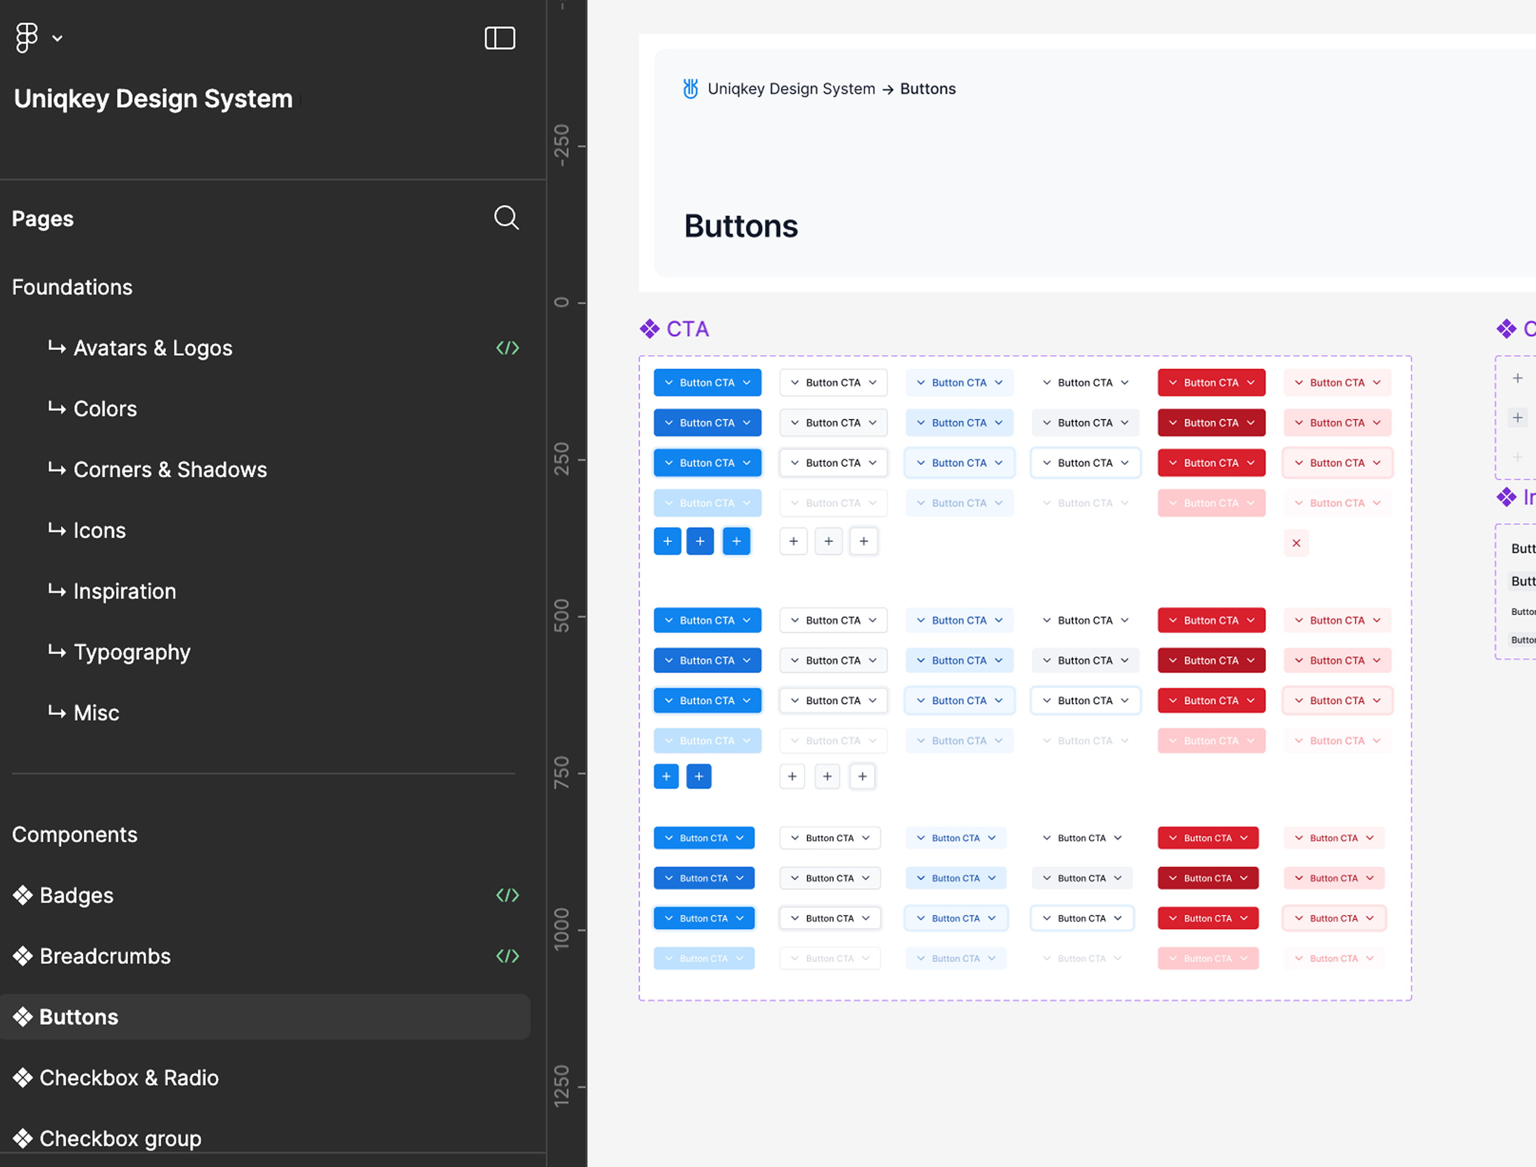Screen dimensions: 1536x1167
Task: Click Uniqkey logo icon in breadcrumb
Action: [690, 89]
